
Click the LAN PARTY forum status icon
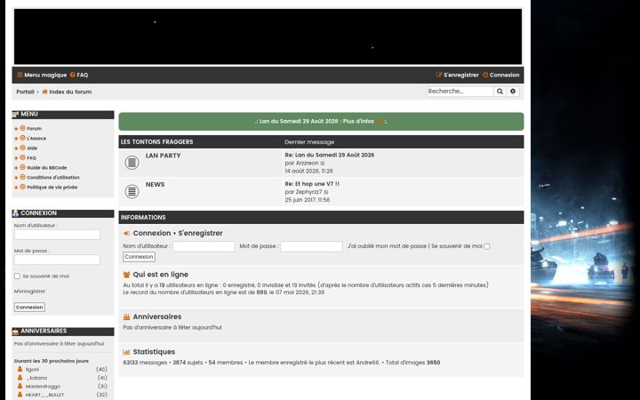point(132,163)
